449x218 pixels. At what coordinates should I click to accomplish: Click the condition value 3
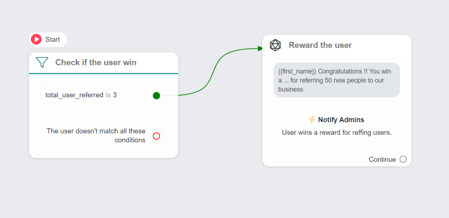(x=115, y=95)
